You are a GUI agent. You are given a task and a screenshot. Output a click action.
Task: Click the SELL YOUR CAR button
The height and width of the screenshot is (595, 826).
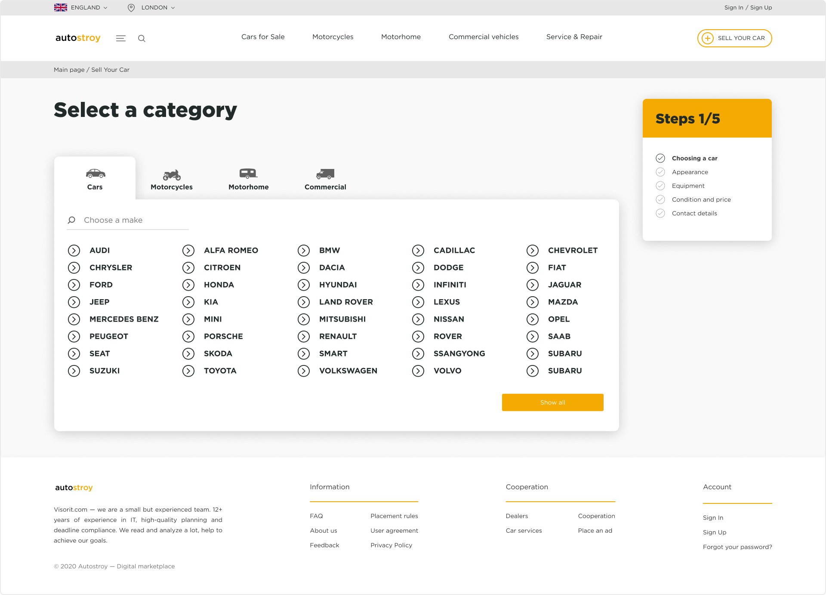point(735,38)
